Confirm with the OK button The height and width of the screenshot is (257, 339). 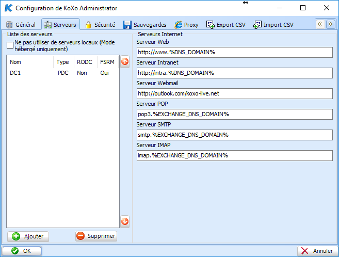pos(22,251)
